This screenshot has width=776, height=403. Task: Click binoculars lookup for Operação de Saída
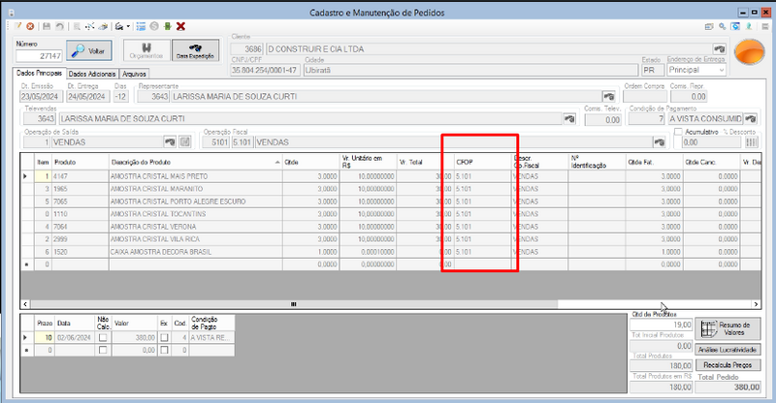pyautogui.click(x=170, y=141)
